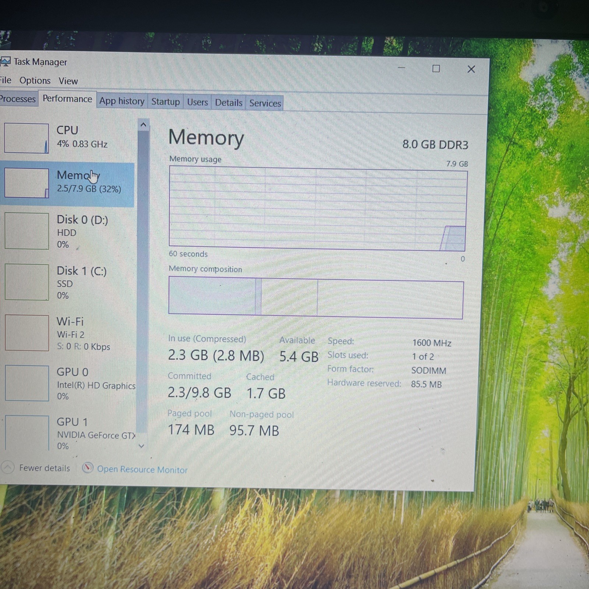Click the Paged pool value 174 MB
Viewport: 589px width, 589px height.
tap(191, 430)
